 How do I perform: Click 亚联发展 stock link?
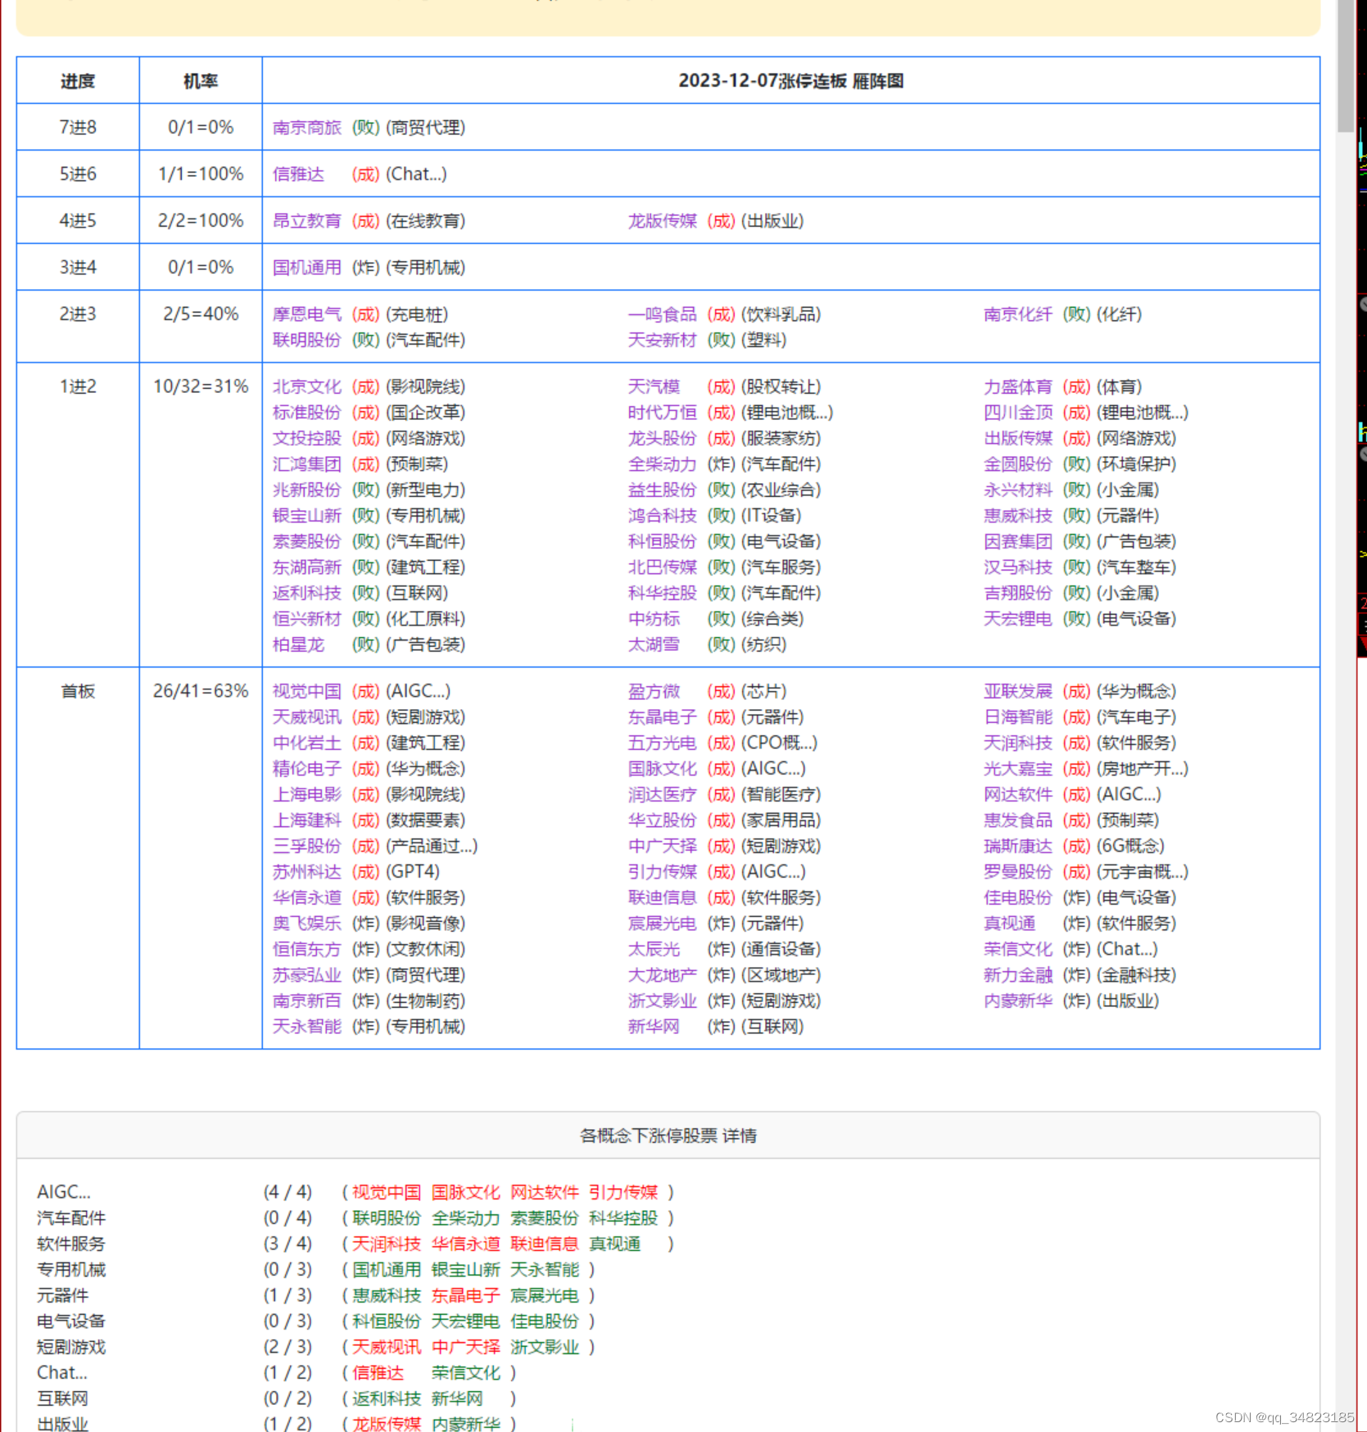pos(1017,692)
